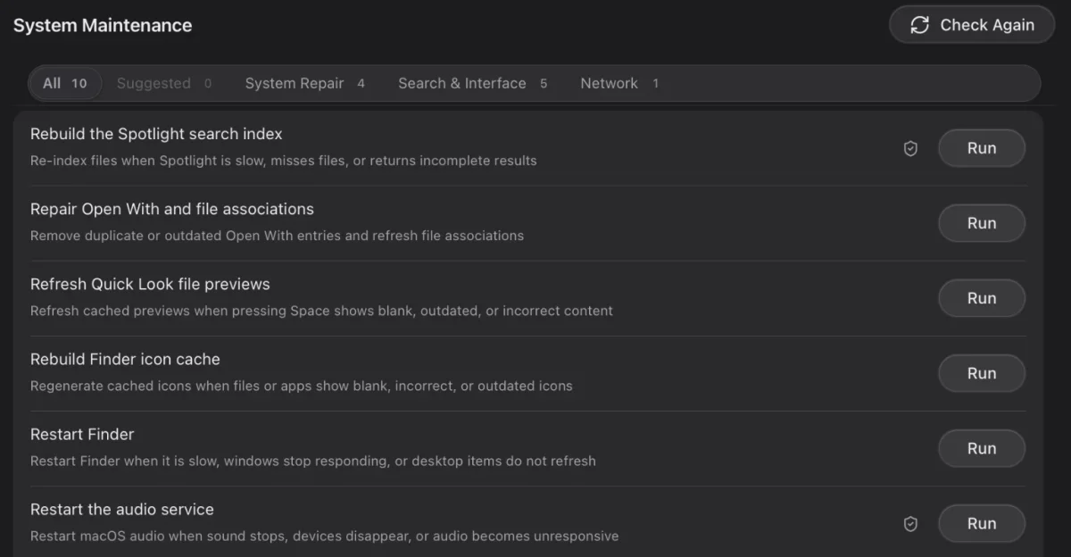
Task: Click the System Maintenance heading
Action: pyautogui.click(x=103, y=25)
